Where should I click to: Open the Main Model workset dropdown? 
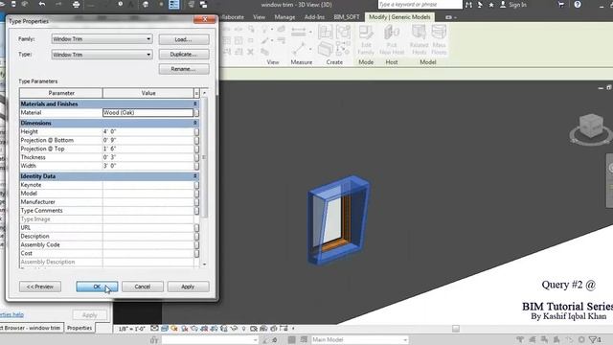[x=360, y=339]
